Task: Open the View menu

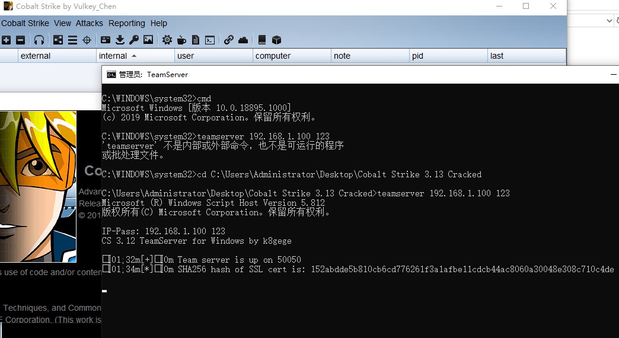Action: click(62, 23)
